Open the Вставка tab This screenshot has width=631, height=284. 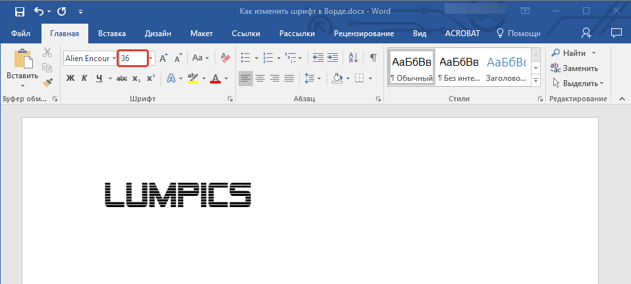[112, 34]
